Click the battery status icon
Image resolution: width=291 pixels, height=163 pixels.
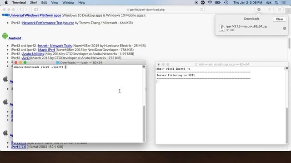tap(218, 2)
